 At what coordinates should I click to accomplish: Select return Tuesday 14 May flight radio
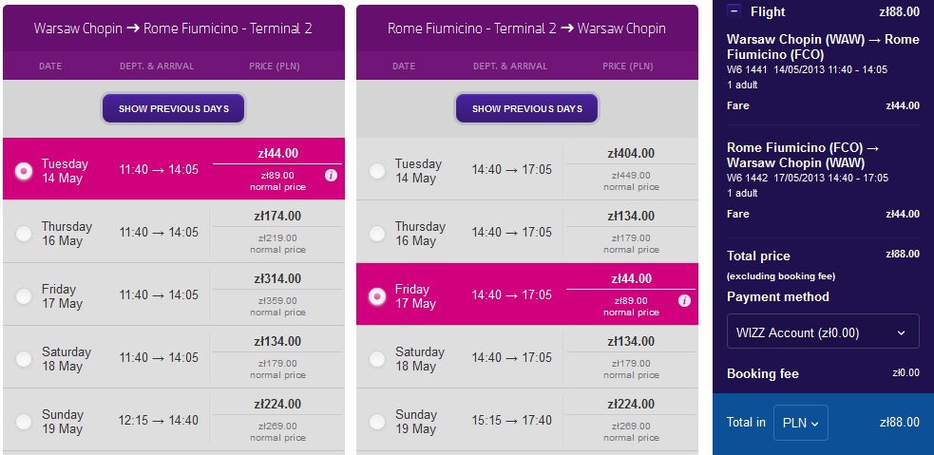[x=377, y=172]
